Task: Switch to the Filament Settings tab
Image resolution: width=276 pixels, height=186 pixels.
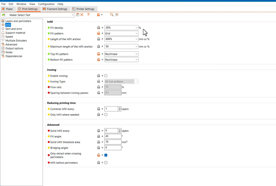Action: click(x=55, y=9)
